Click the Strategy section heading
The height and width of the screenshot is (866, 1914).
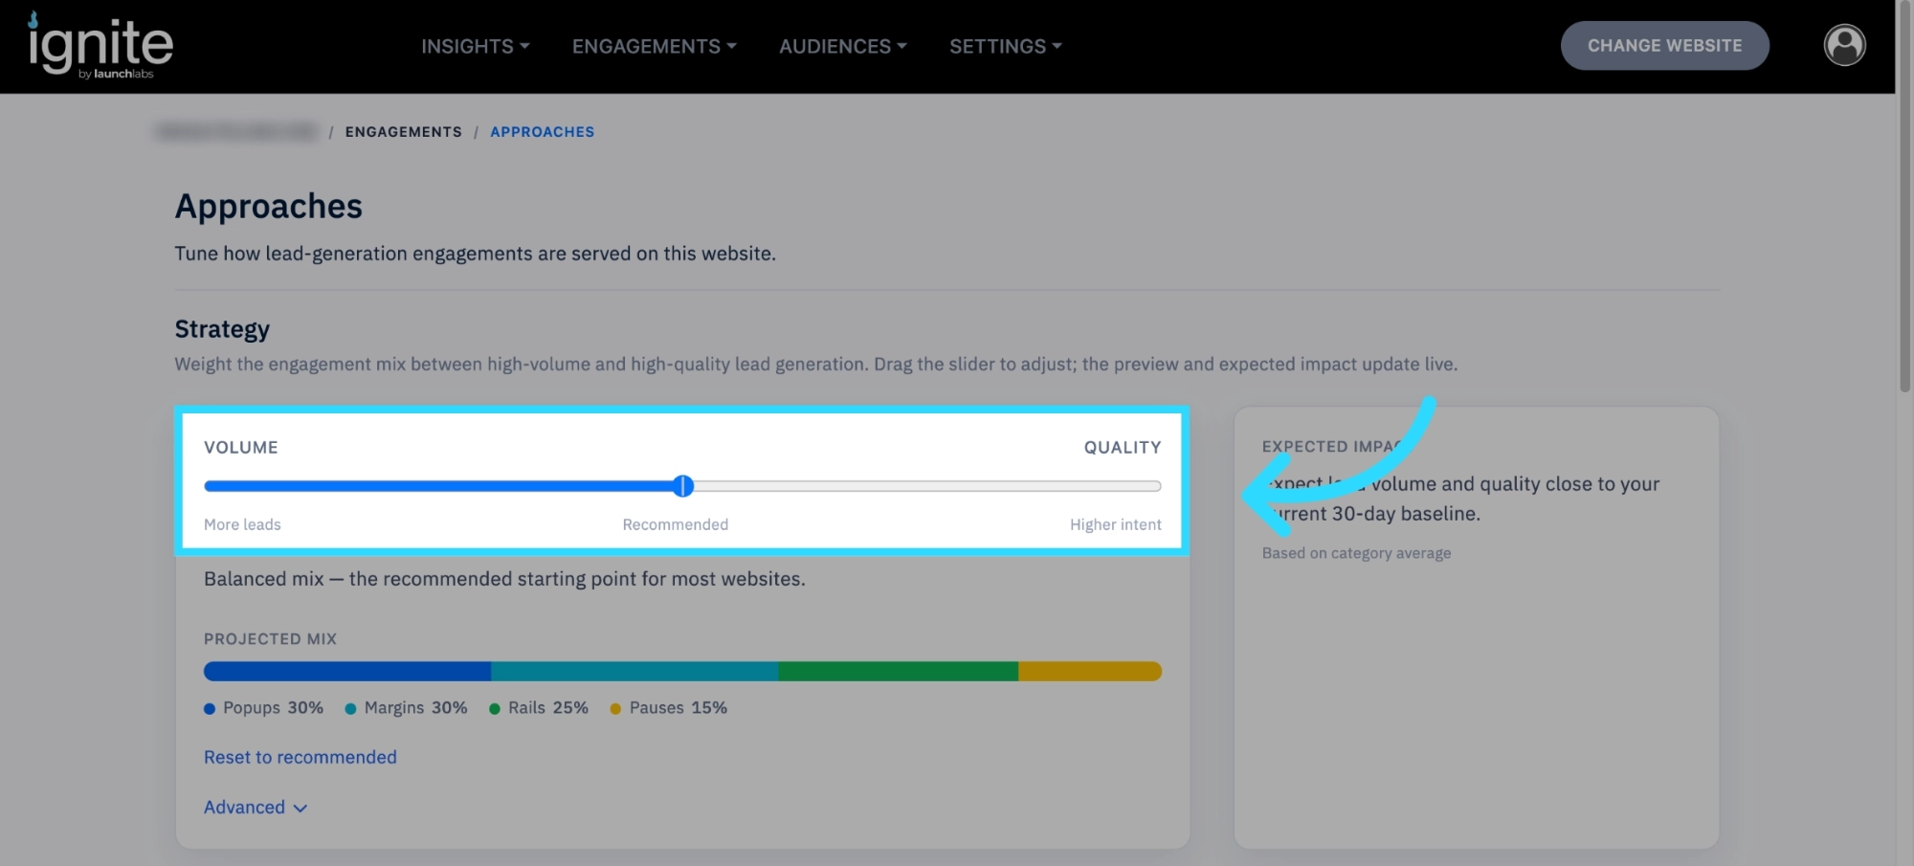222,329
